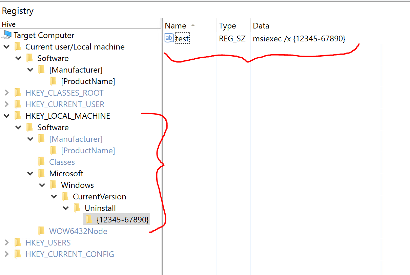Click the HKEY_CURRENT_CONFIG folder icon
This screenshot has height=275, width=410.
point(18,254)
